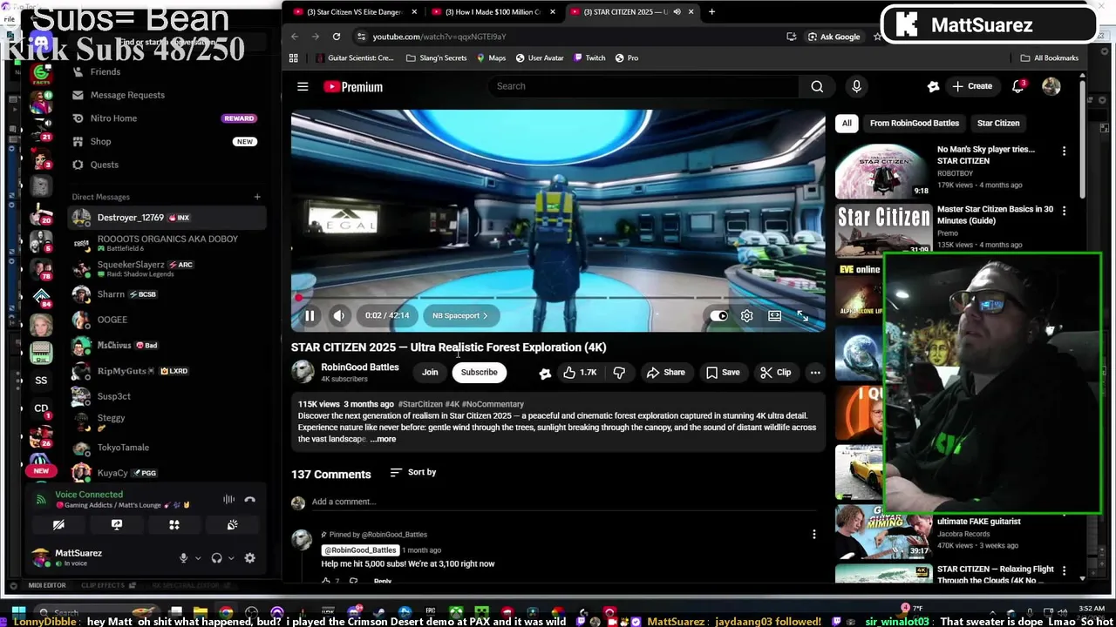Open the comments Sort by menu

click(x=413, y=472)
